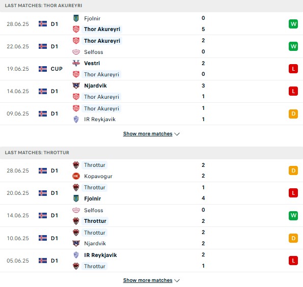Click the IR Reykjavik crest in the 09.06.25 match
The width and height of the screenshot is (303, 287).
[76, 119]
